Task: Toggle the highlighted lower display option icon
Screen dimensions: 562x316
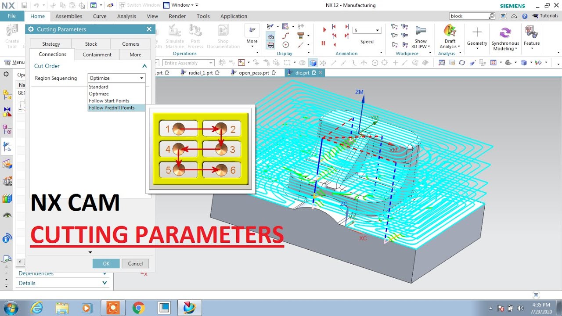Action: 271,45
